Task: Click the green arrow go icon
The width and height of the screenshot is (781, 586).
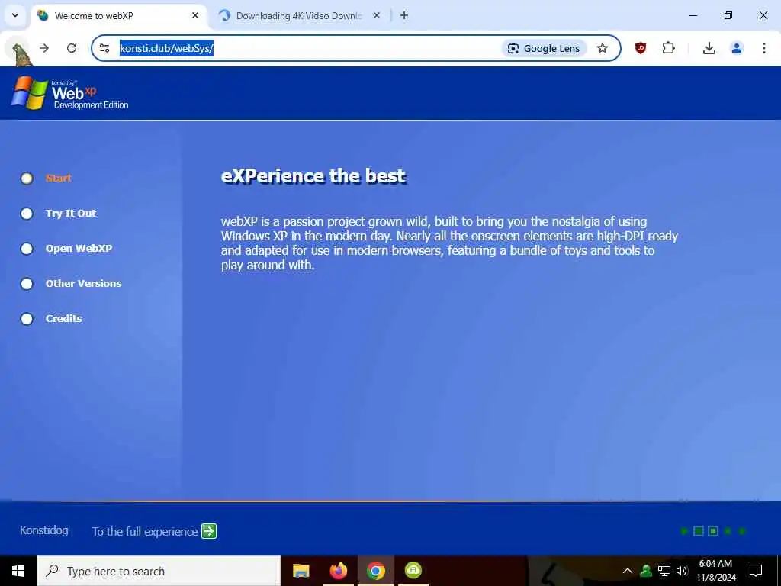Action: click(209, 531)
